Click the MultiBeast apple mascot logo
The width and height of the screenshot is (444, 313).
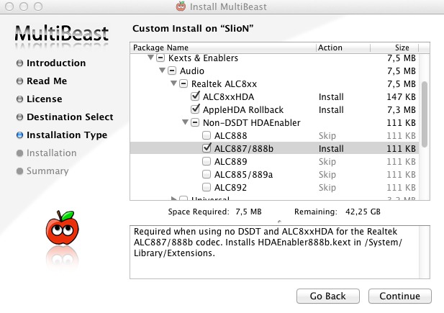coord(63,228)
